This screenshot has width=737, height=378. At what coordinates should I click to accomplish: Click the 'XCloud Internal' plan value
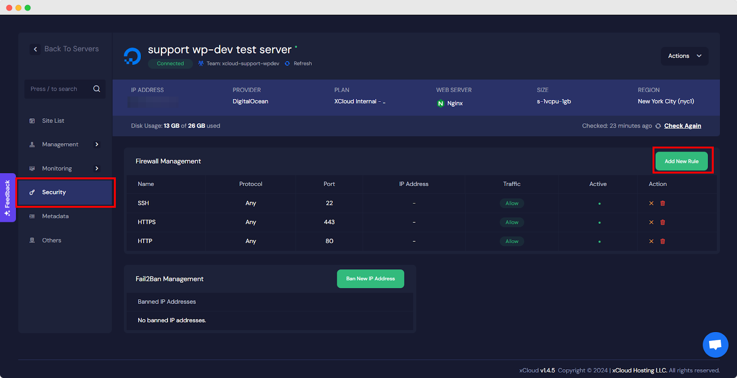pos(359,101)
